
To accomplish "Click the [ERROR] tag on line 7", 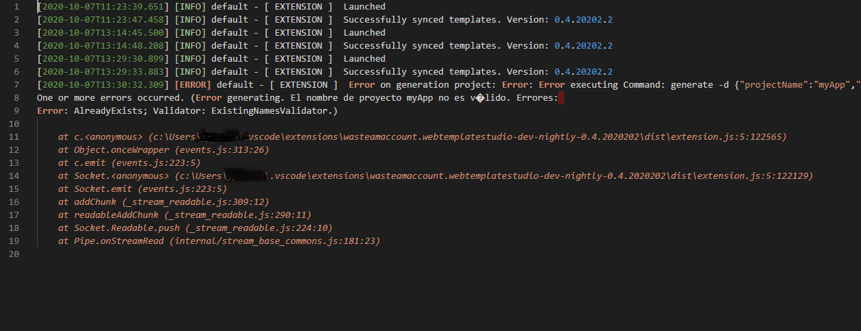I will [x=193, y=85].
